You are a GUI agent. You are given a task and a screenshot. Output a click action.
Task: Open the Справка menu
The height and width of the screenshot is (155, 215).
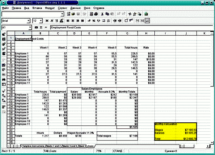coord(98,8)
